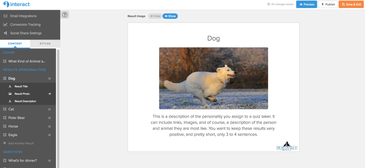Click the Result Description text icon
365x168 pixels.
pyautogui.click(x=10, y=101)
